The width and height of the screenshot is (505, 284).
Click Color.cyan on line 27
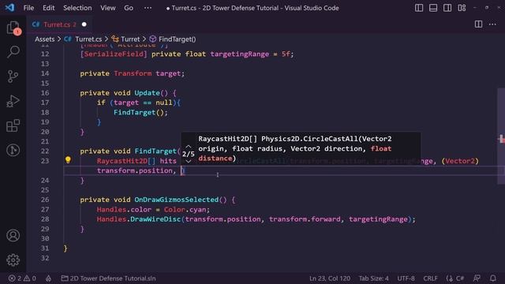(185, 210)
